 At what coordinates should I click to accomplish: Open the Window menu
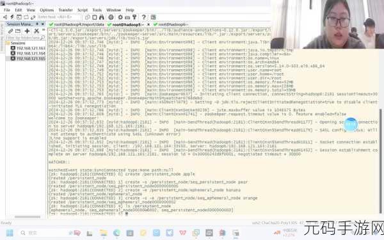[x=114, y=10]
